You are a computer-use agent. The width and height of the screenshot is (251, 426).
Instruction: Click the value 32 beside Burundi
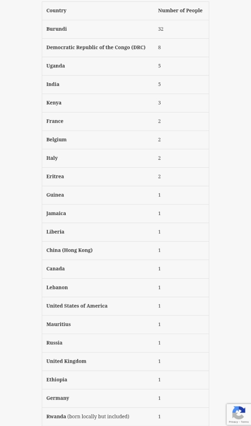point(161,29)
